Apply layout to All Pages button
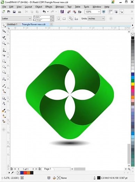This screenshot has height=182, width=135. tap(71, 19)
